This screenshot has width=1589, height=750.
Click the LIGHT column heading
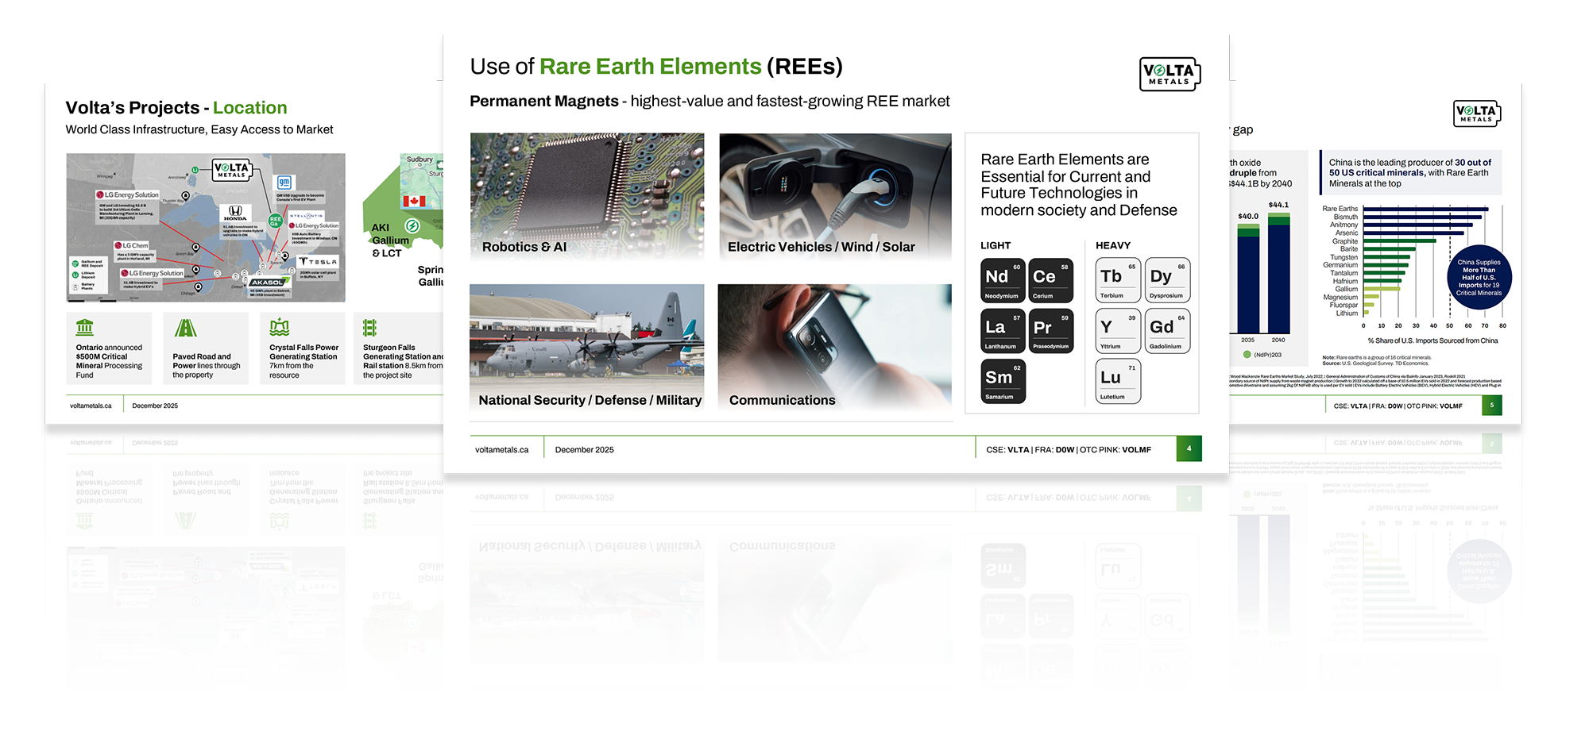[x=996, y=245]
